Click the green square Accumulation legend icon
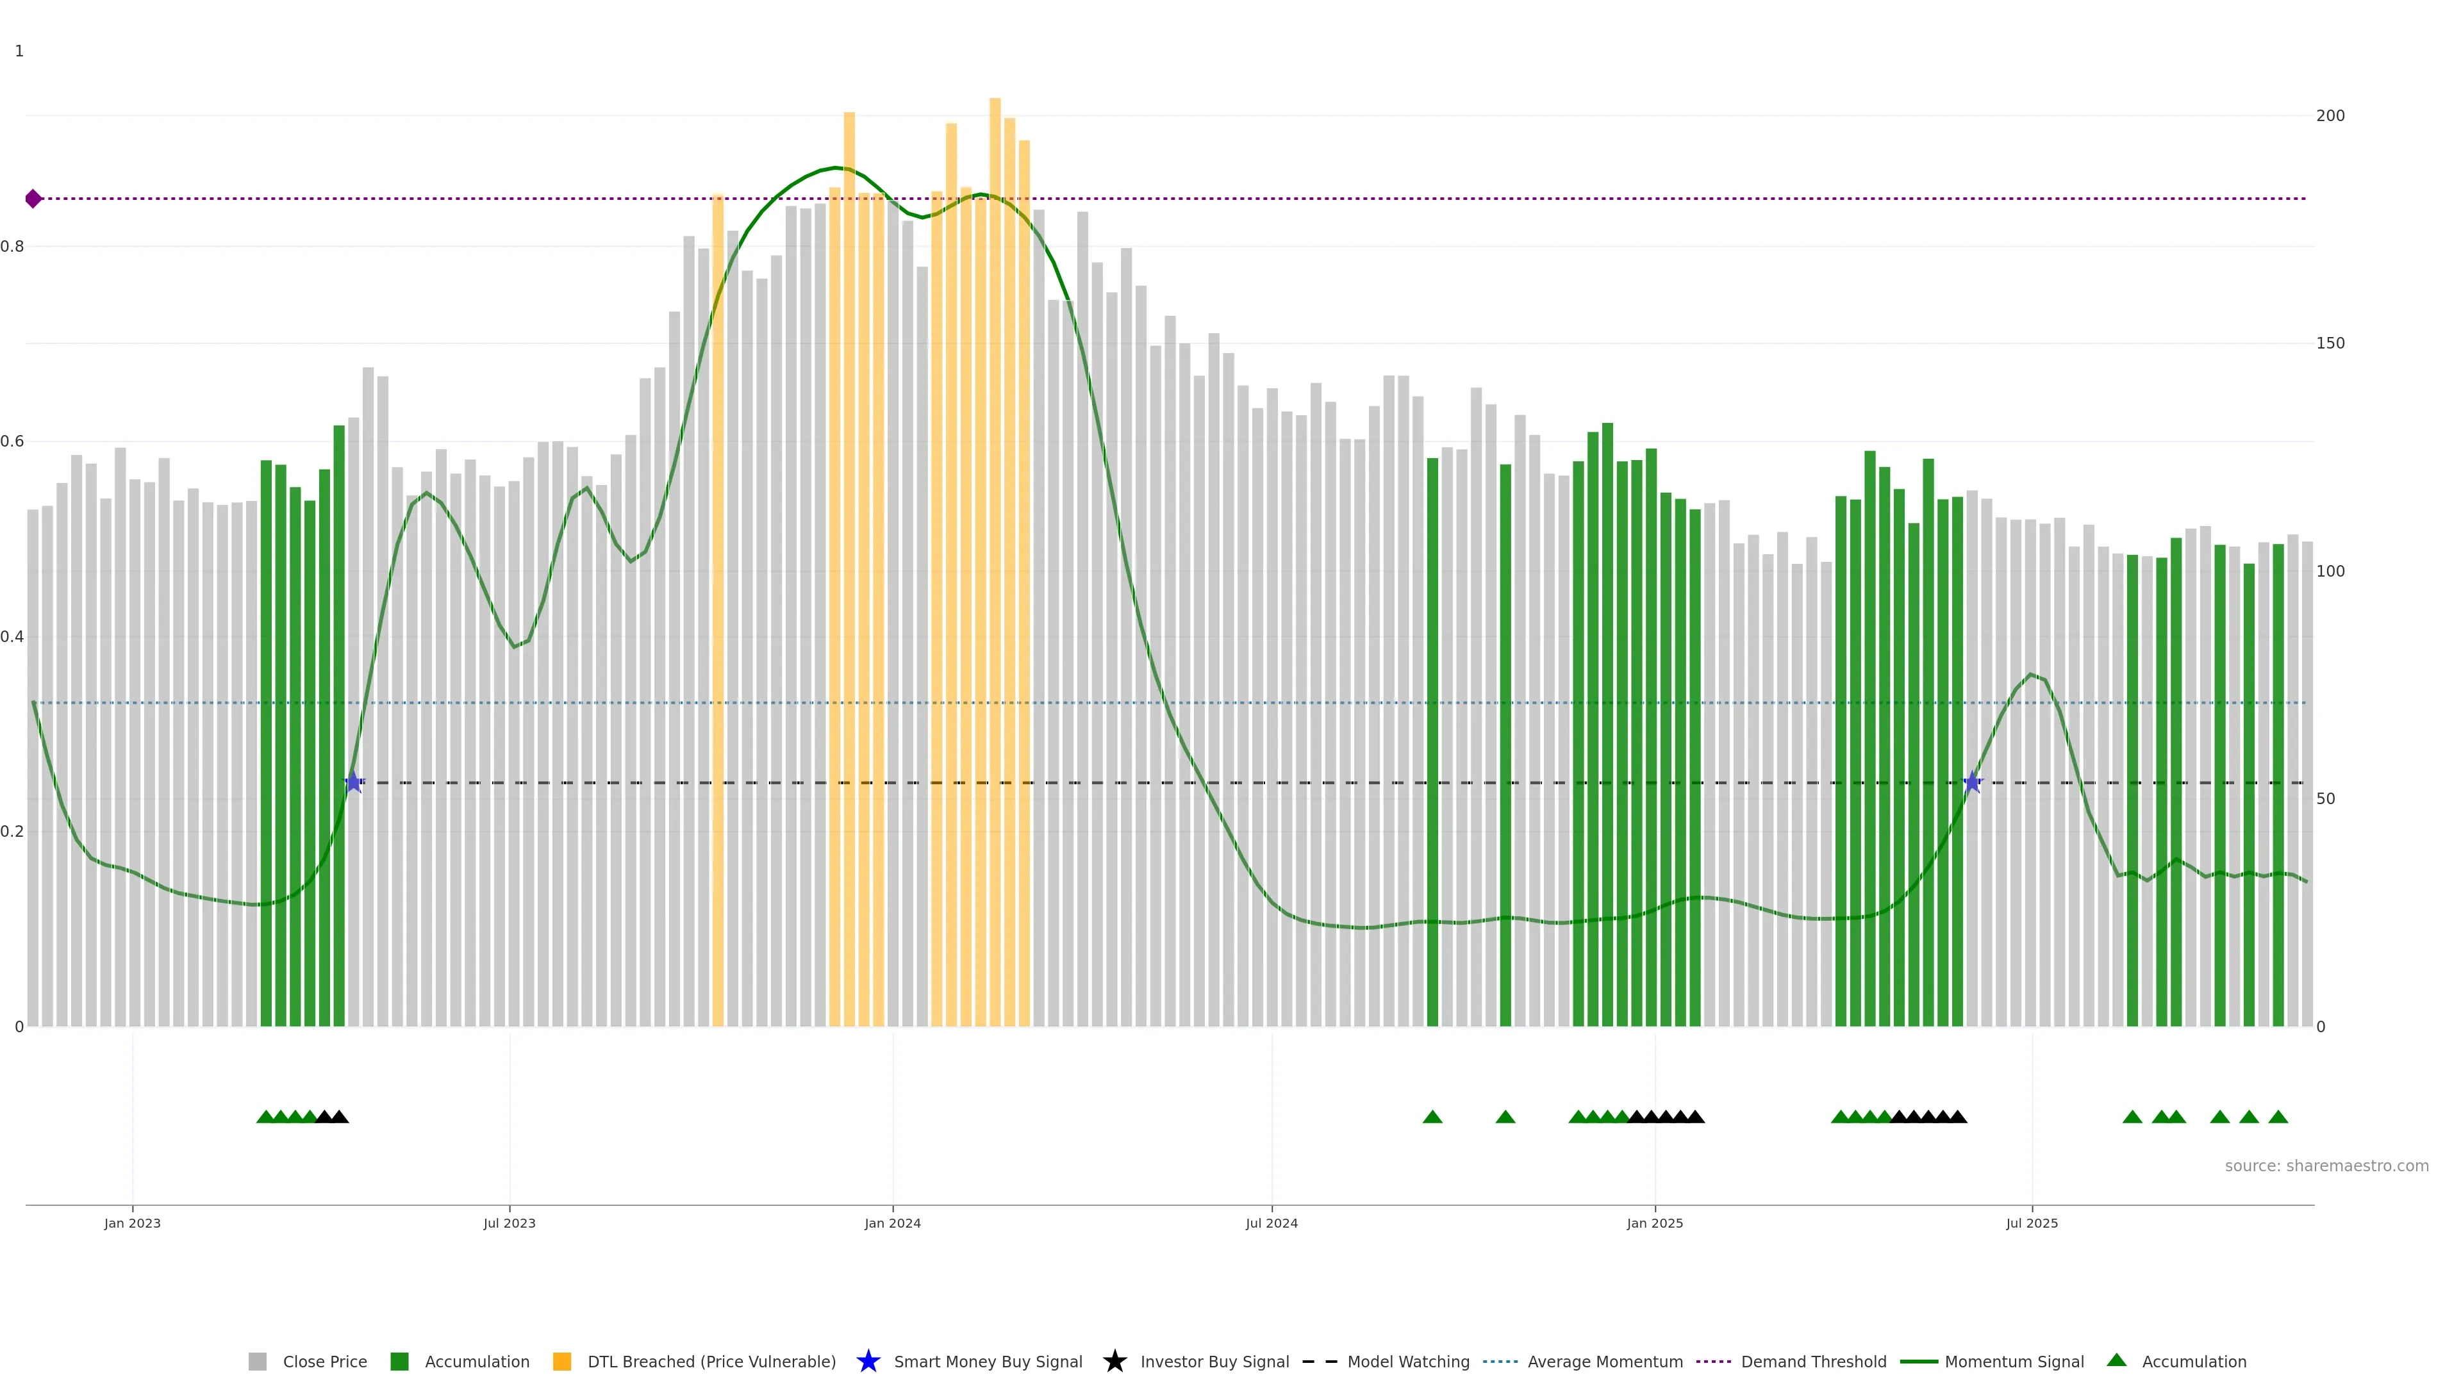 click(399, 1361)
